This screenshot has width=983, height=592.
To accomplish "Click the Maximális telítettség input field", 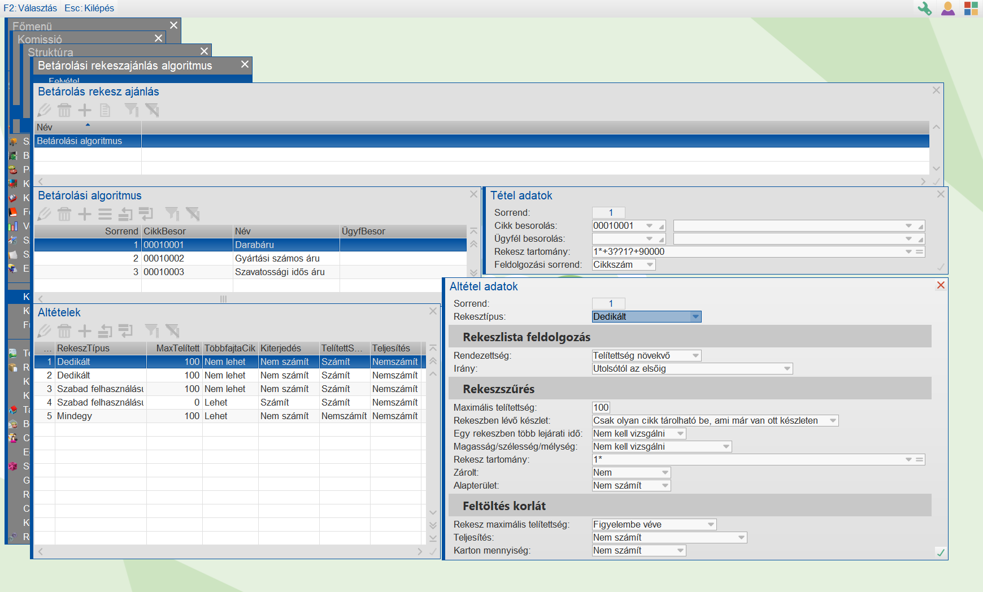I will [601, 408].
